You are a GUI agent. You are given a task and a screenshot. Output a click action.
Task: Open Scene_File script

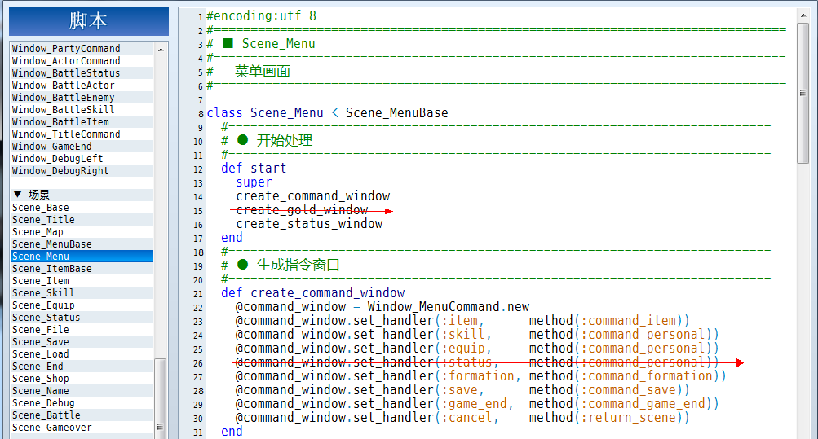click(x=82, y=330)
